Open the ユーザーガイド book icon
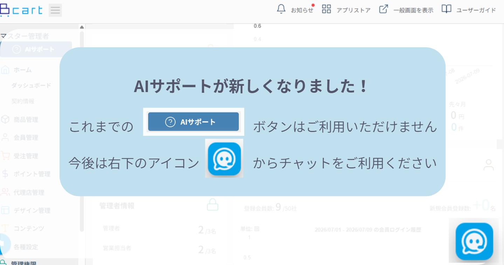Screen dimensions: 504x265 (x=446, y=9)
